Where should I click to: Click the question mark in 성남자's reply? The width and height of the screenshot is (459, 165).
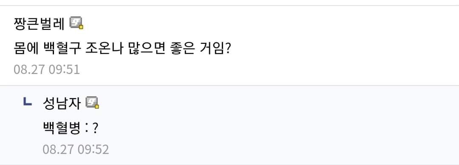coord(95,129)
